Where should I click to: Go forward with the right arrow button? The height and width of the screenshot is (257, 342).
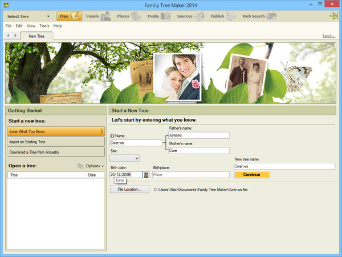tap(15, 35)
